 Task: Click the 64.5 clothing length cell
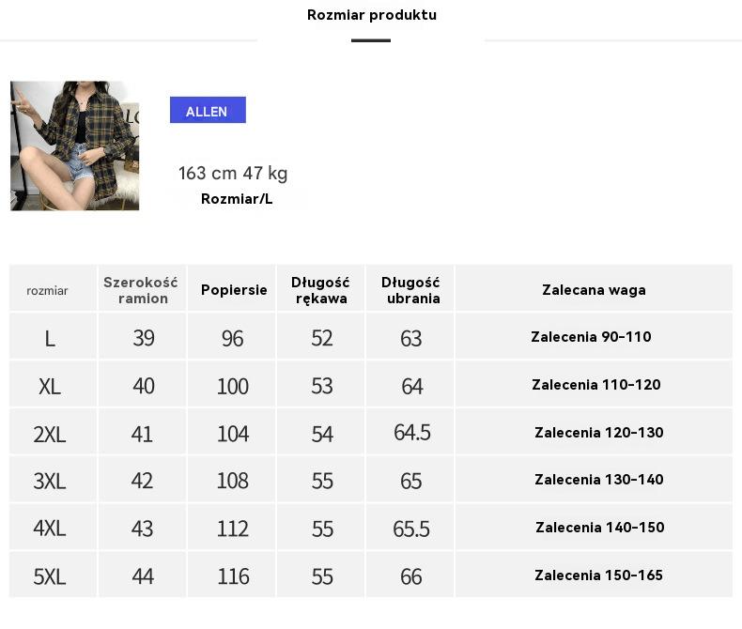point(411,433)
